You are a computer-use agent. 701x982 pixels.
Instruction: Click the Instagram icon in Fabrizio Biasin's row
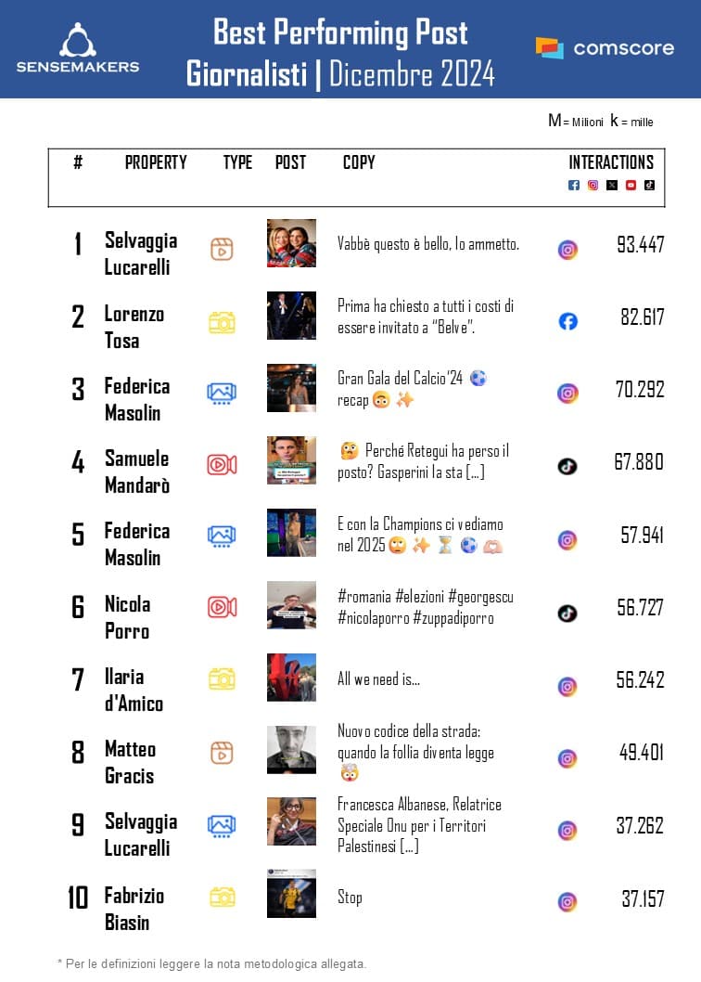(567, 901)
